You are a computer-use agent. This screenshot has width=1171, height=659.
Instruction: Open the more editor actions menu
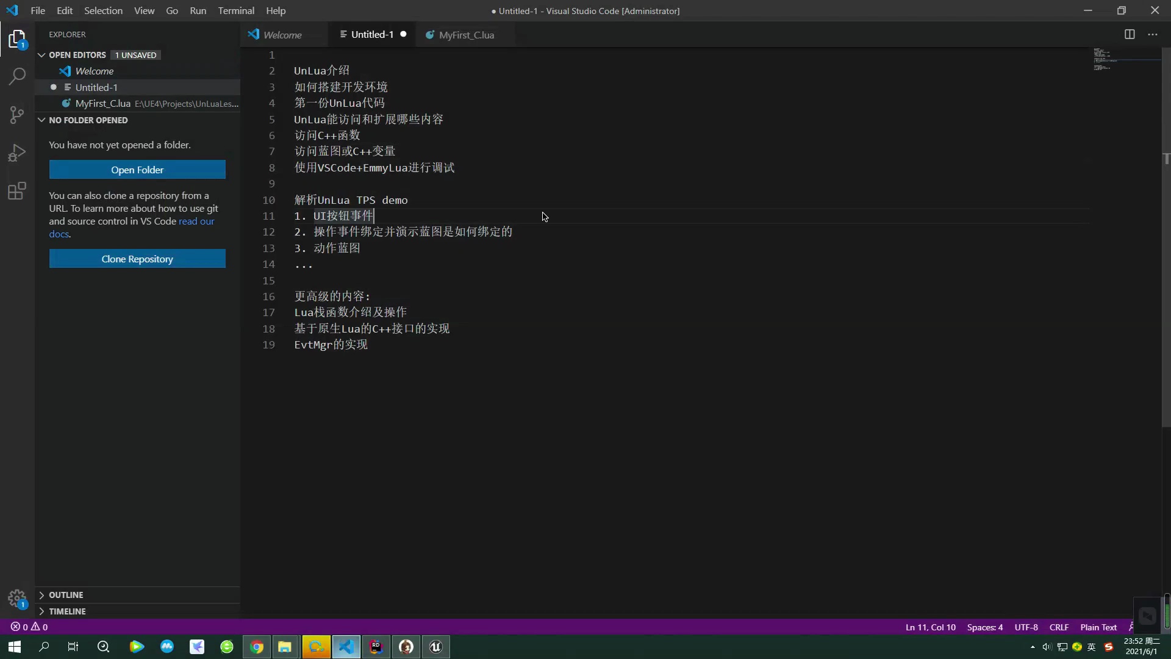coord(1153,35)
